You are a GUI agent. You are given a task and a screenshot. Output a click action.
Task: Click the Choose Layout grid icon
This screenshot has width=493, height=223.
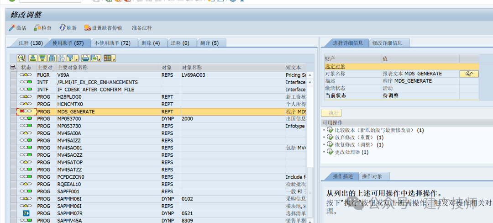tap(108, 58)
